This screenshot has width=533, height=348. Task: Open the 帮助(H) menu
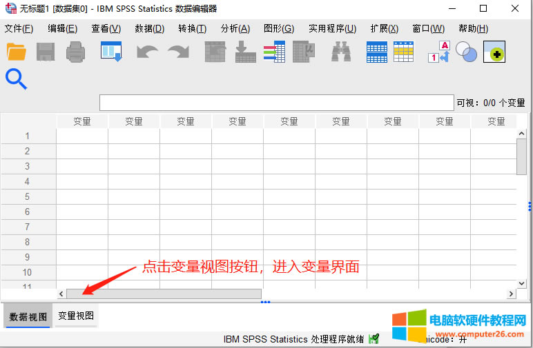pos(474,29)
